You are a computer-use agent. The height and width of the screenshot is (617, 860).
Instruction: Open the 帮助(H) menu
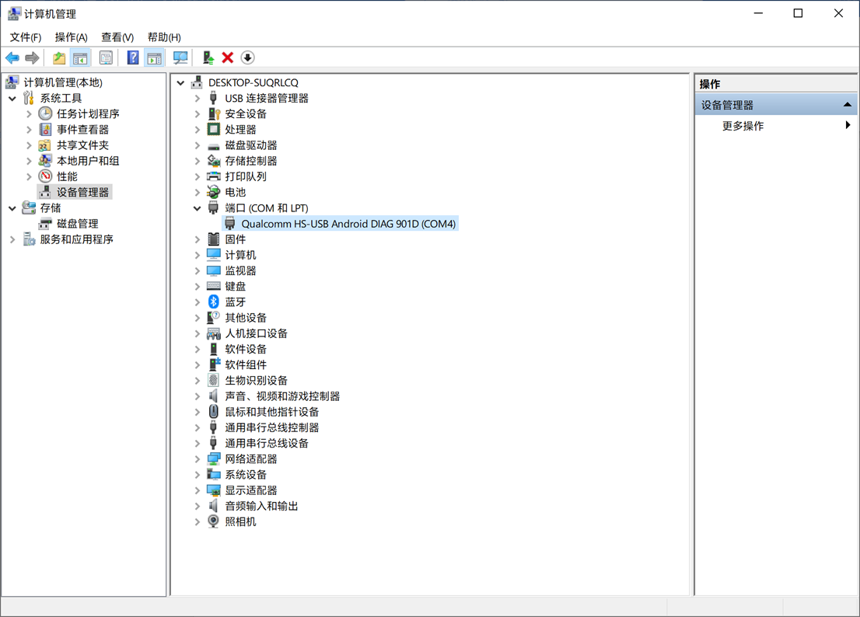point(164,37)
